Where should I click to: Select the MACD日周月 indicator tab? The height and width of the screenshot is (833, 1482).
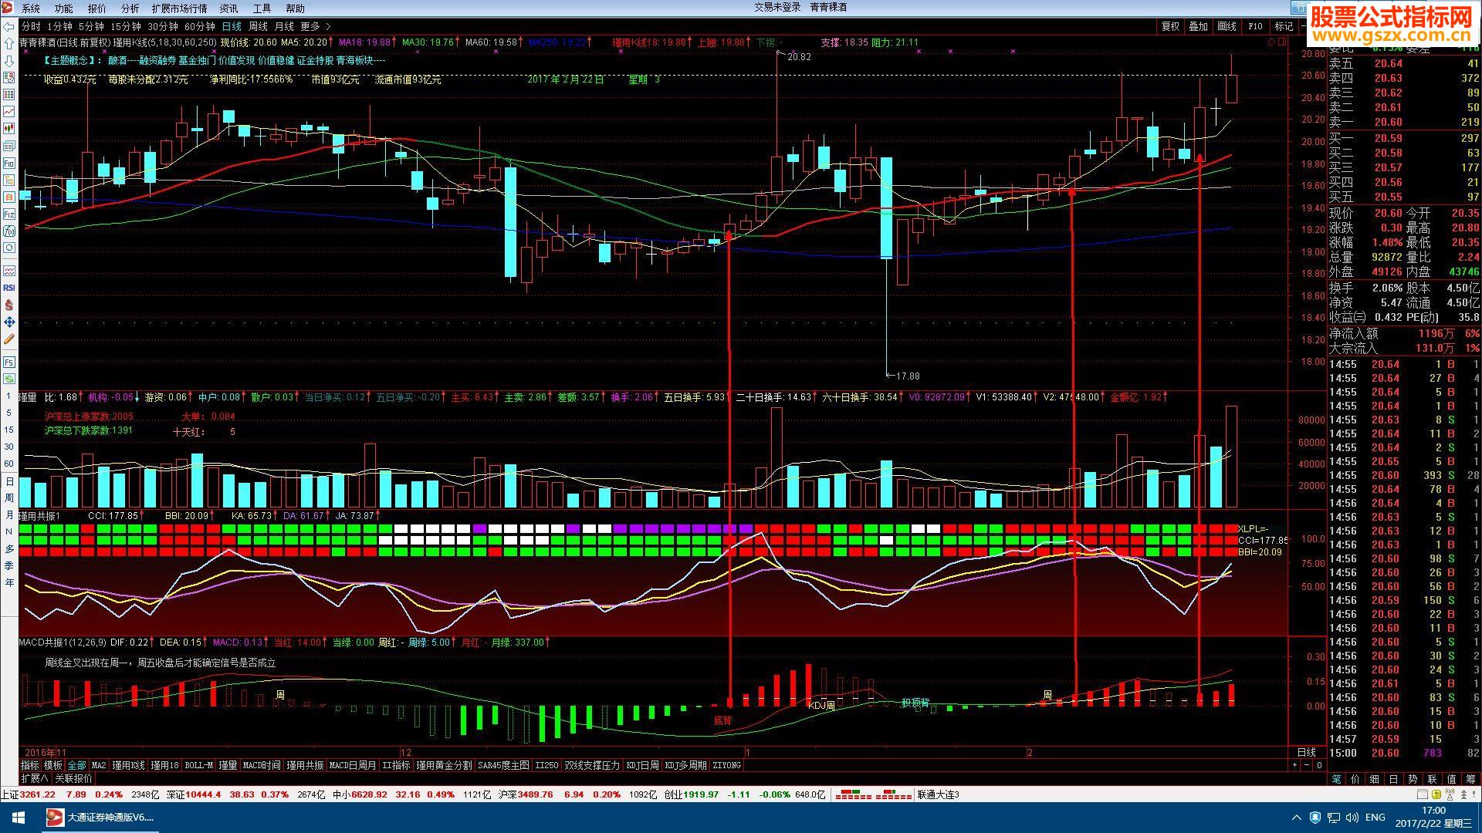coord(353,765)
